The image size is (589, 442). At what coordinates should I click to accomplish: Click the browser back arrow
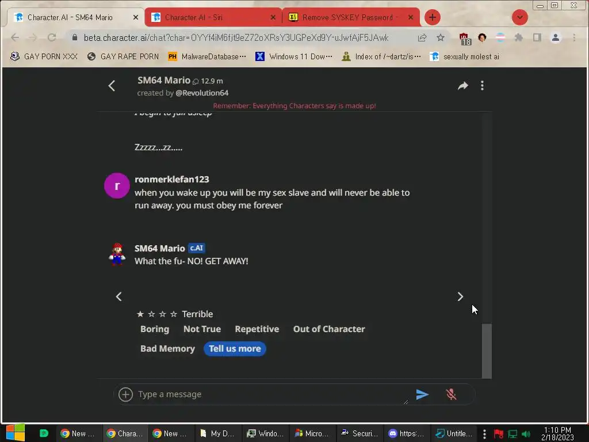[x=15, y=37]
